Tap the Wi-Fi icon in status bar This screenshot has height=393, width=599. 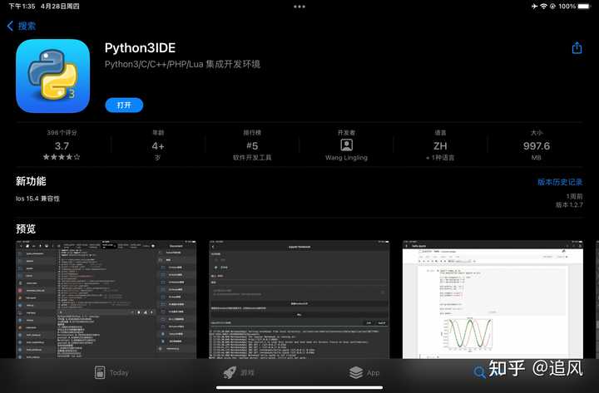543,7
